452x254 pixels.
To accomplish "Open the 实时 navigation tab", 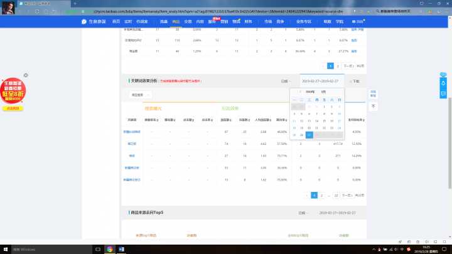I will 128,21.
